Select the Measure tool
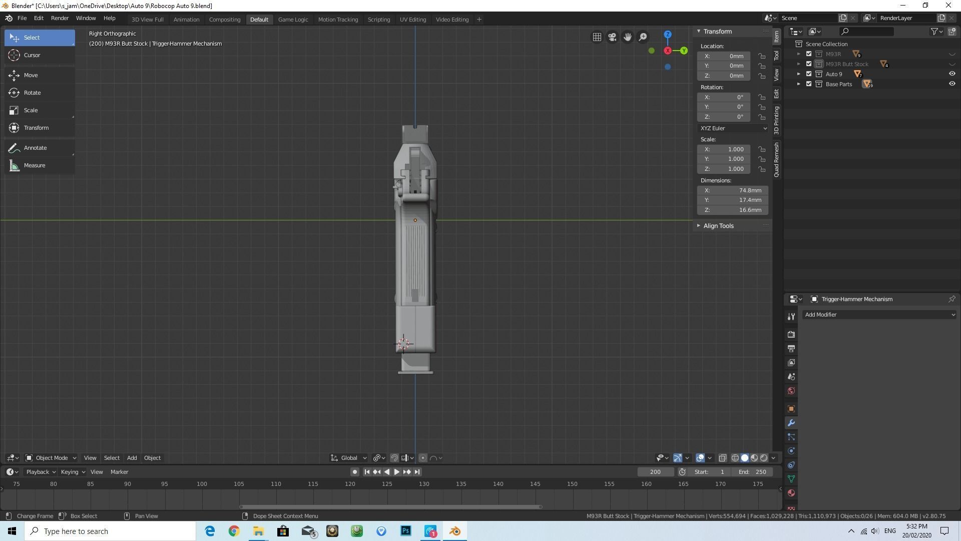Viewport: 961px width, 541px height. click(40, 165)
